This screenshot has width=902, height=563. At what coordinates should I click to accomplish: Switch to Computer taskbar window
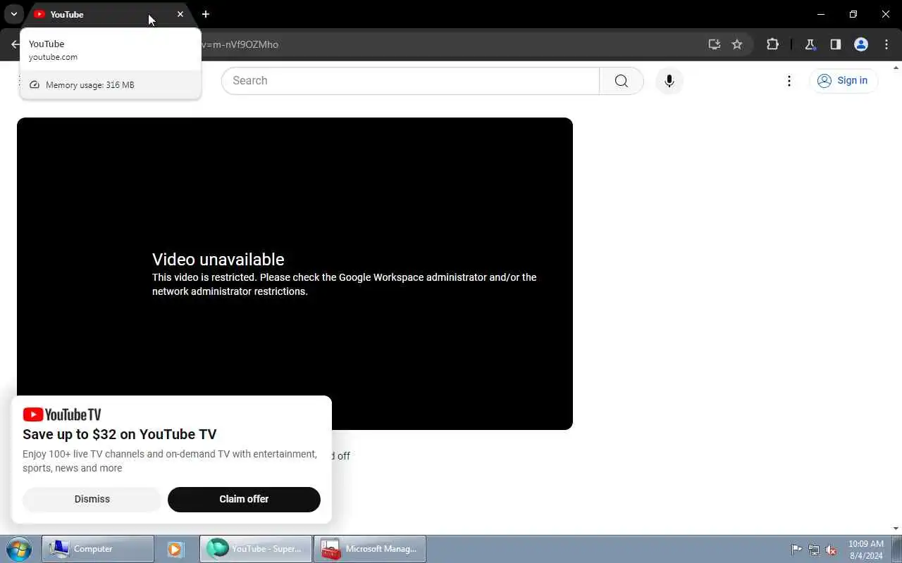click(x=98, y=549)
